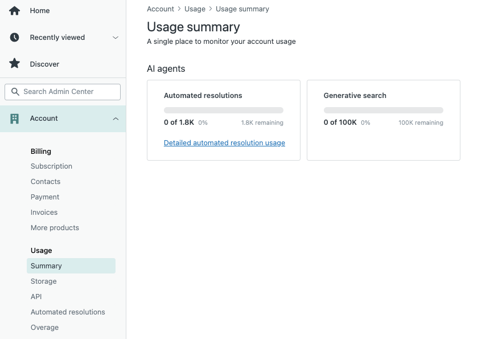The height and width of the screenshot is (339, 498).
Task: Click the Recently viewed clock icon
Action: pyautogui.click(x=14, y=37)
